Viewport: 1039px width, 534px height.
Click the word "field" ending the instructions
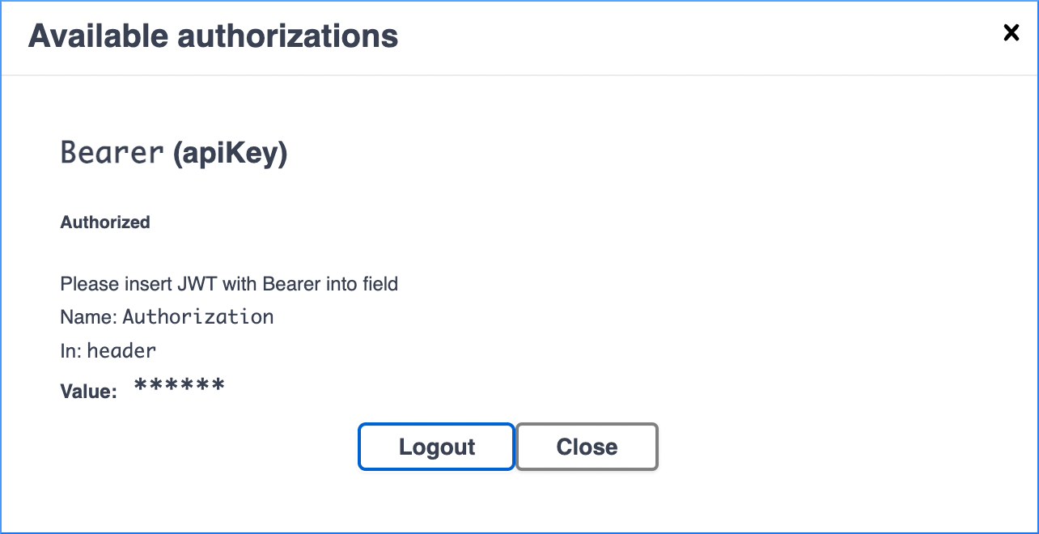click(380, 284)
